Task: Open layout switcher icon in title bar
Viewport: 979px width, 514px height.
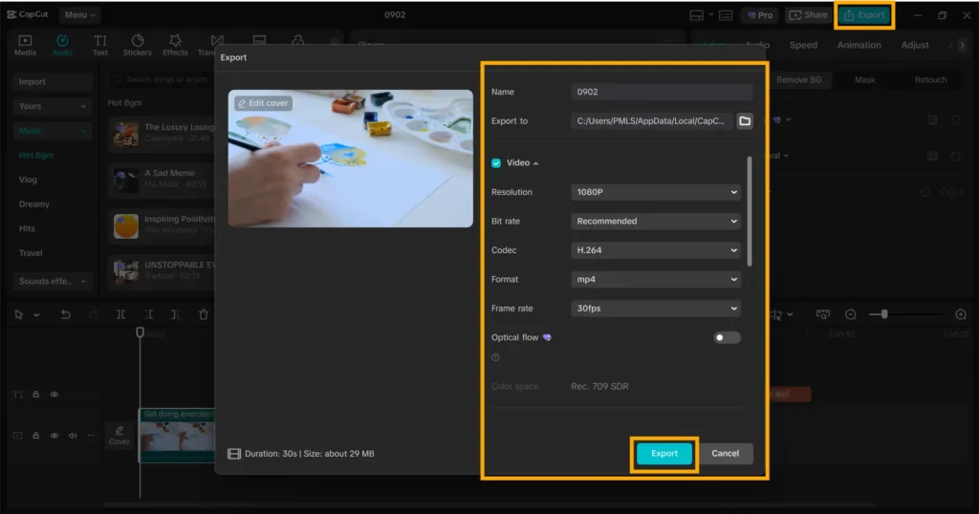Action: point(697,15)
